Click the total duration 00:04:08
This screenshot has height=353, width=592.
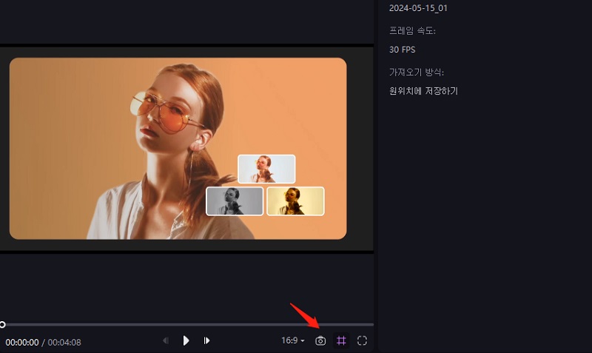(x=64, y=343)
